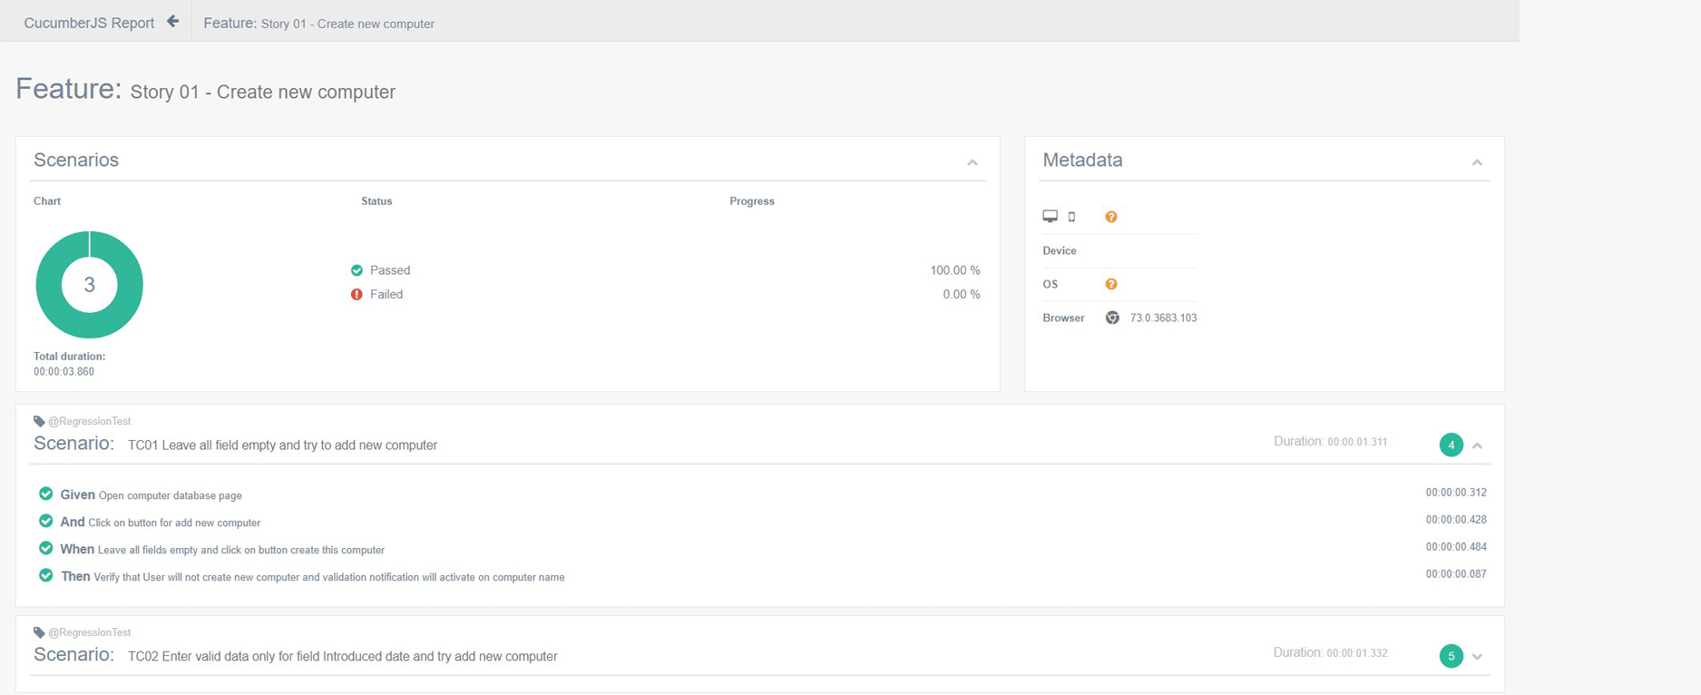Click the tag icon above TC02 scenario
The image size is (1701, 695).
(x=39, y=632)
